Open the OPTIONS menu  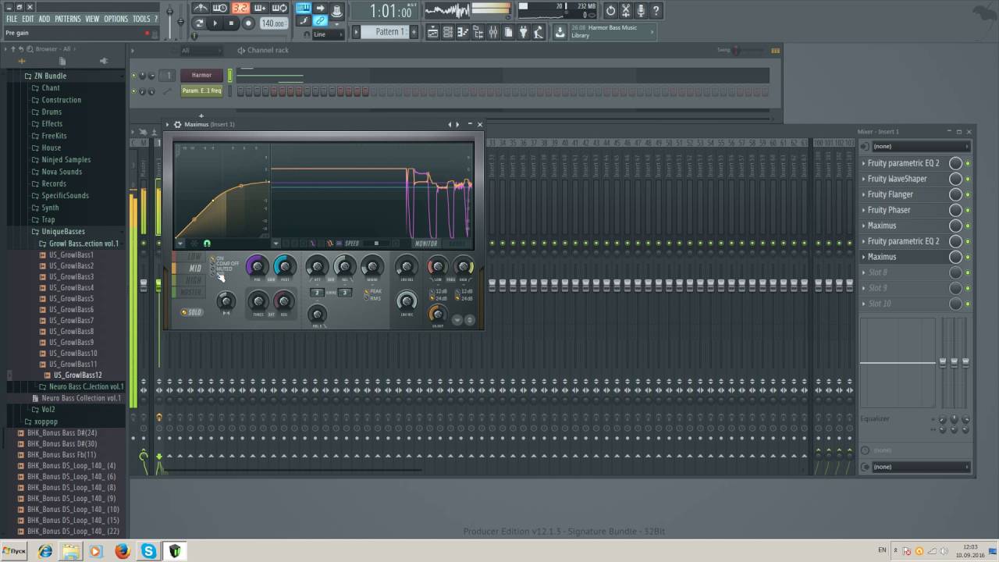116,19
